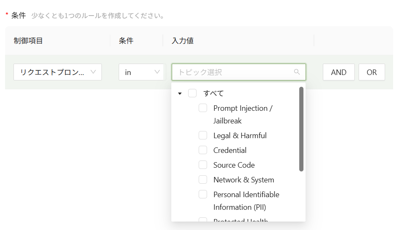Image resolution: width=399 pixels, height=230 pixels.
Task: Click the 条件 column header in table
Action: coord(126,41)
